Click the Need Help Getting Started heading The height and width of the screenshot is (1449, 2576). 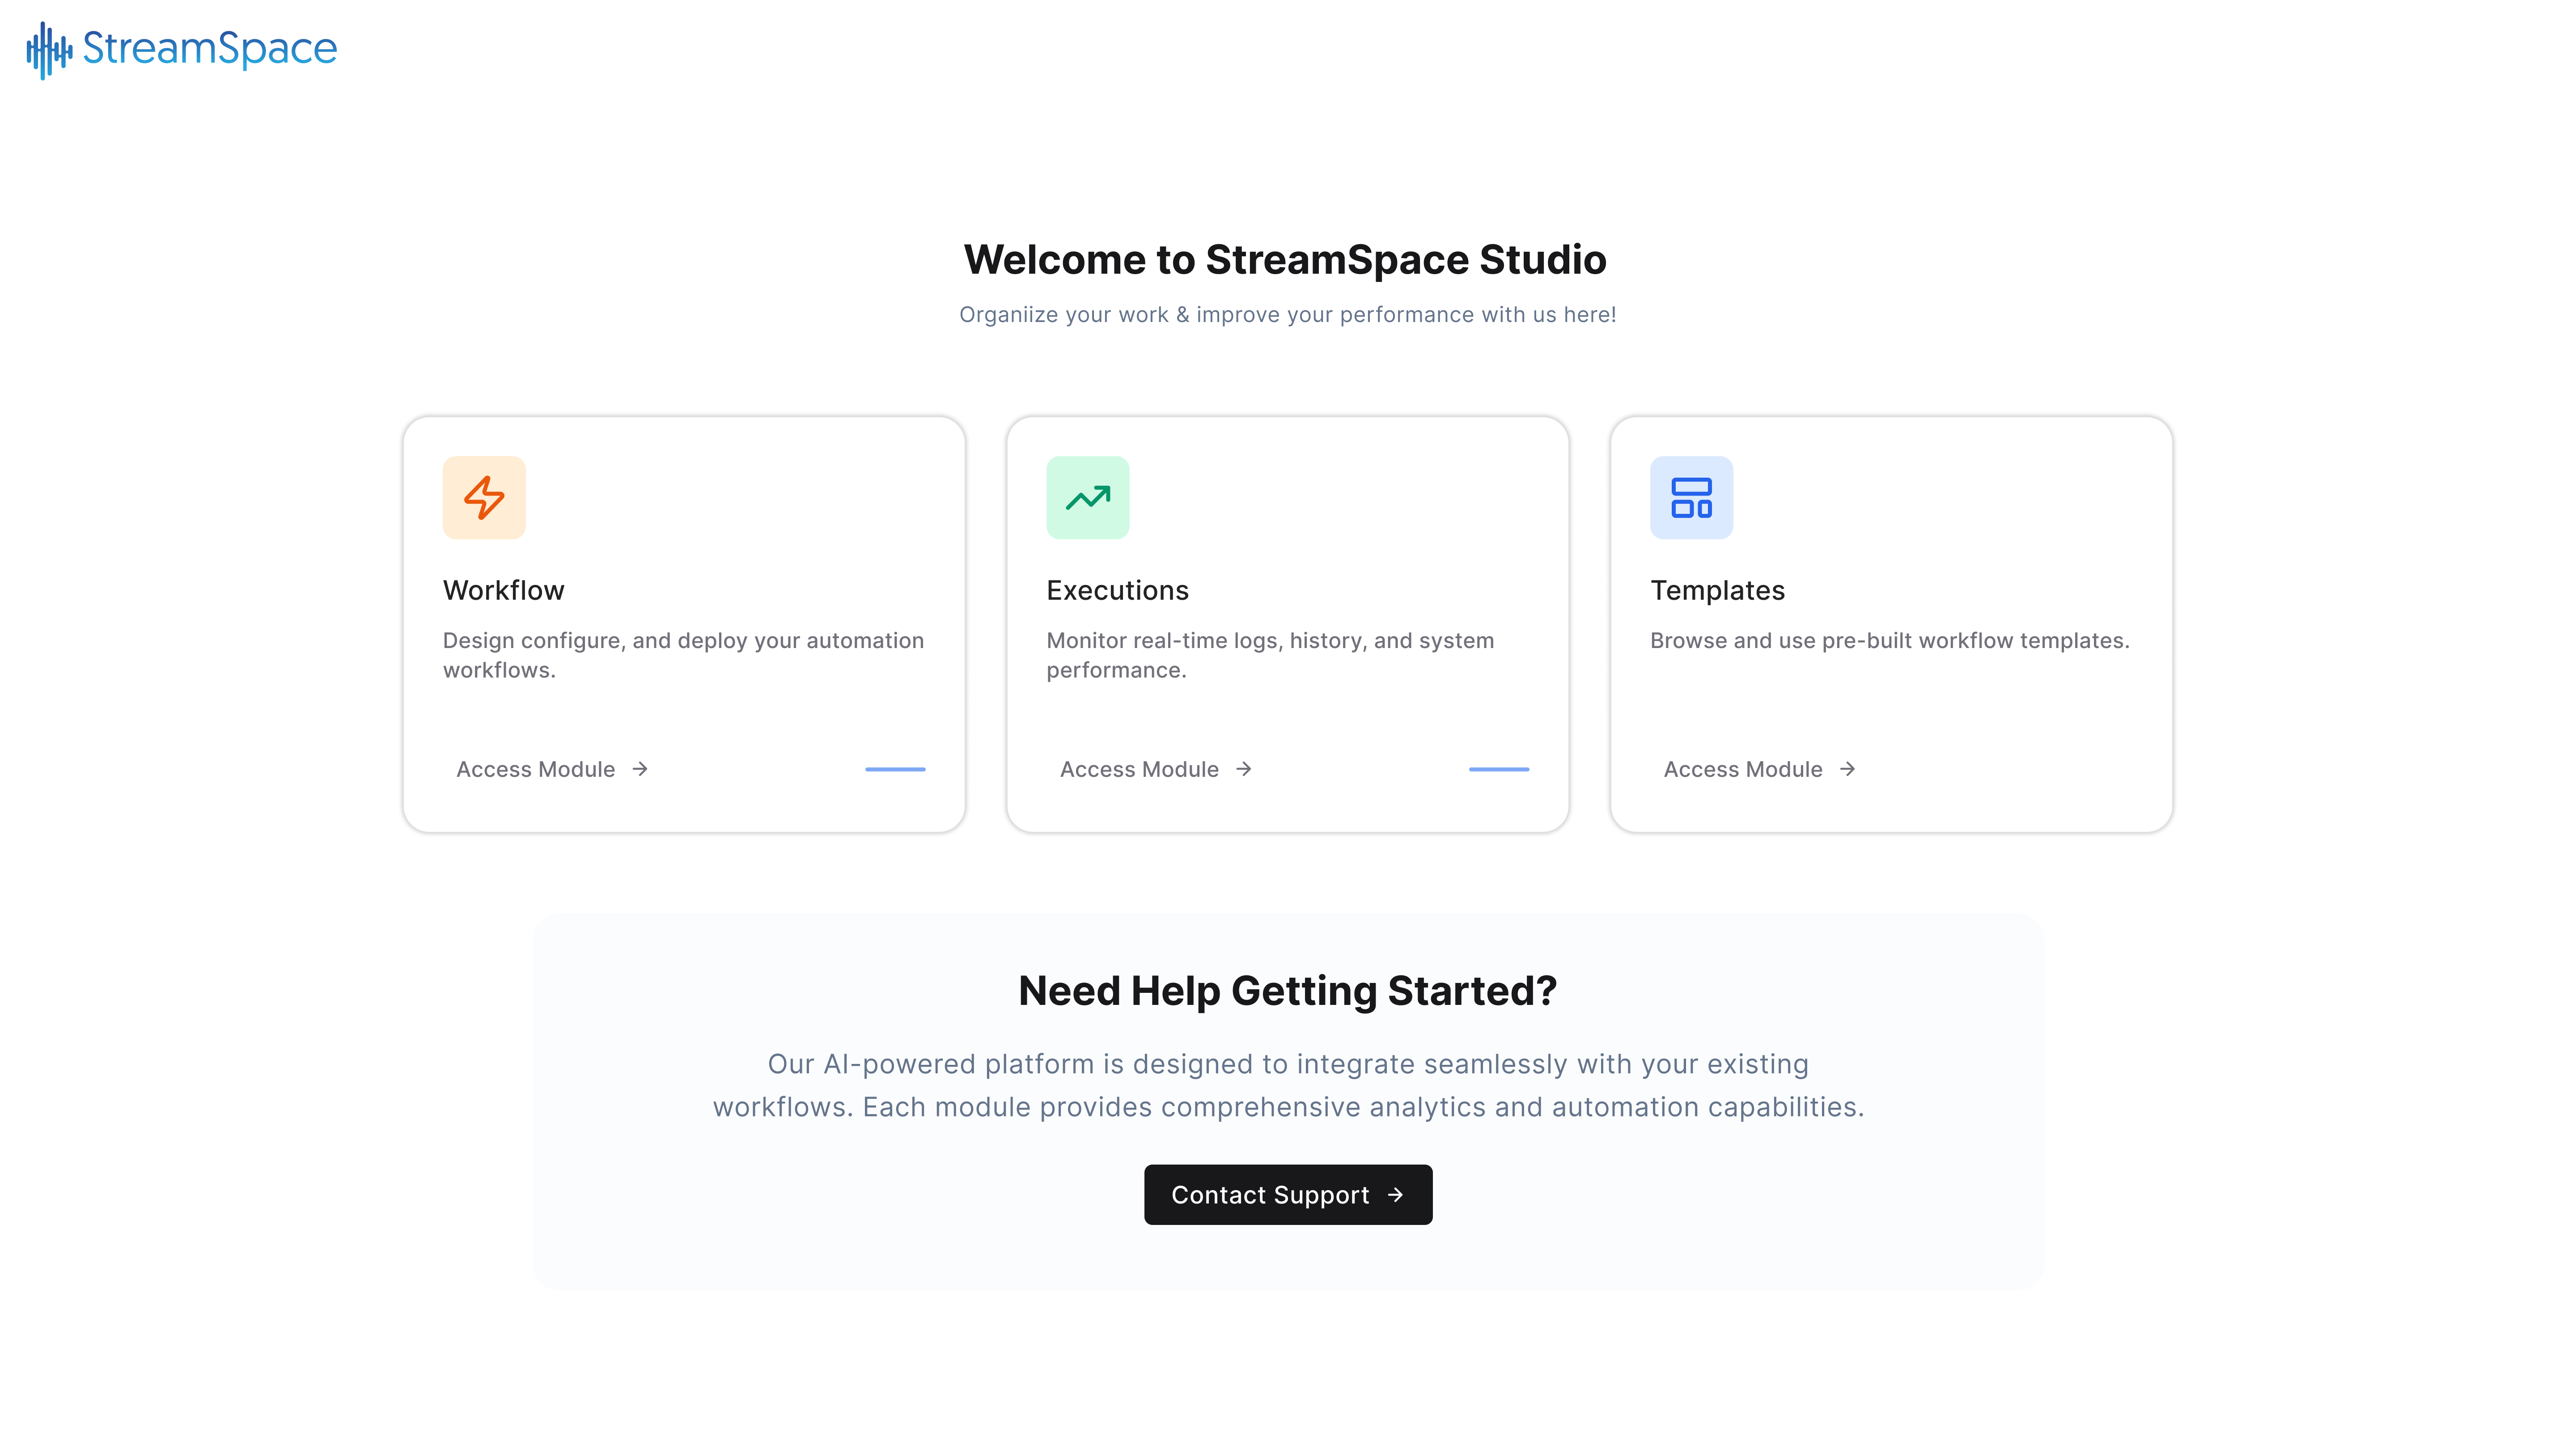point(1288,990)
